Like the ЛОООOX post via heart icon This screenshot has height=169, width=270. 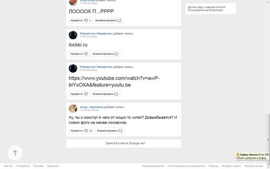coord(86,21)
